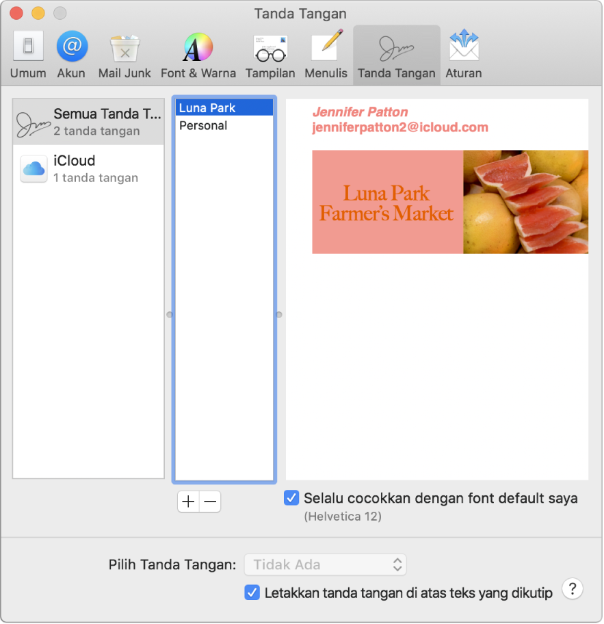Select the iCloud account row

(x=88, y=169)
